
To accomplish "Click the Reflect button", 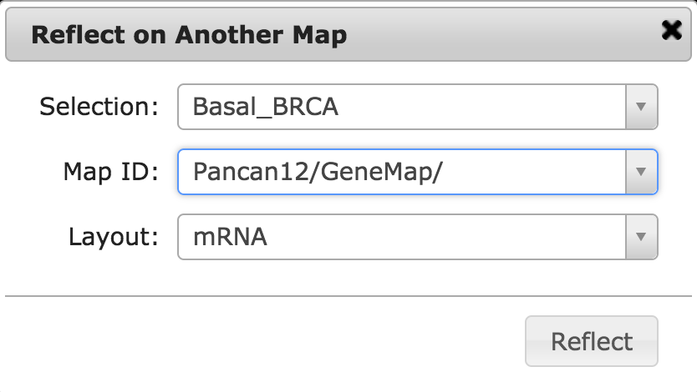I will coord(592,341).
